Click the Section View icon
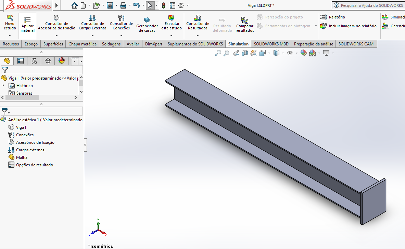 [244, 53]
